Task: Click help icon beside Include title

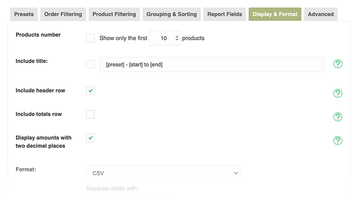Action: 338,64
